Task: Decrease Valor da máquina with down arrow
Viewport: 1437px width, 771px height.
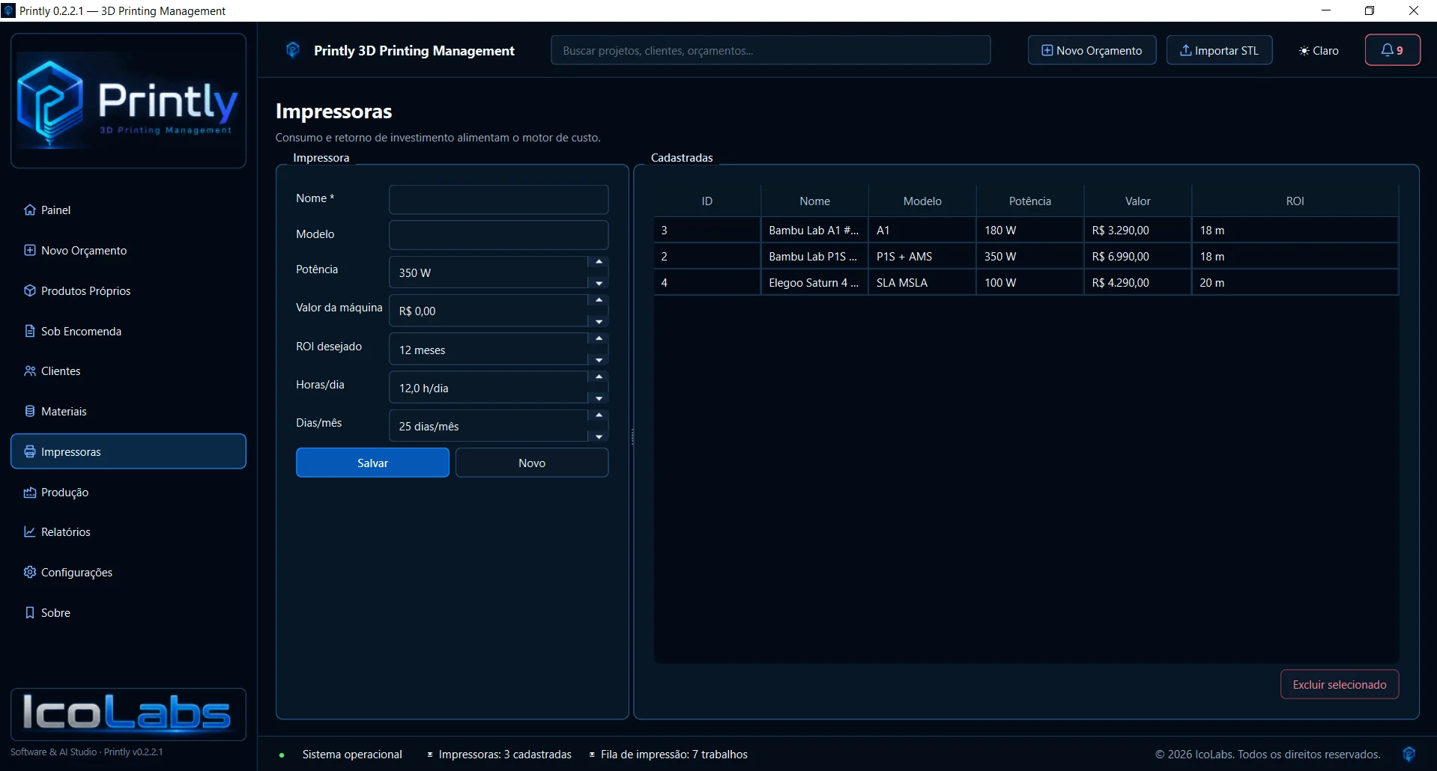Action: coord(599,321)
